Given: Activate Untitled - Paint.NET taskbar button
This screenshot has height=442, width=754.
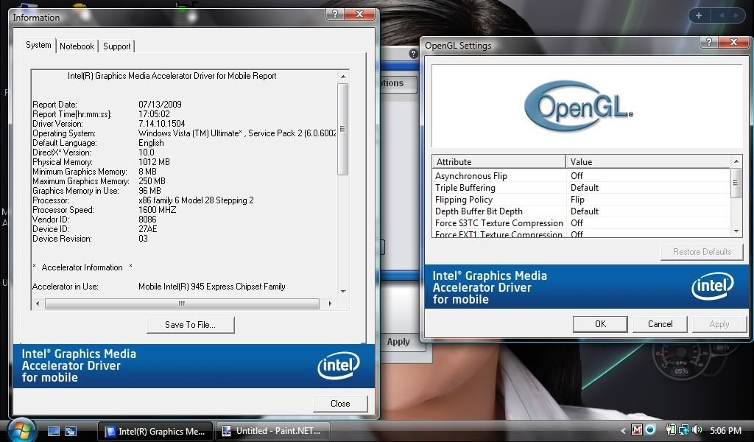Looking at the screenshot, I should tap(272, 431).
